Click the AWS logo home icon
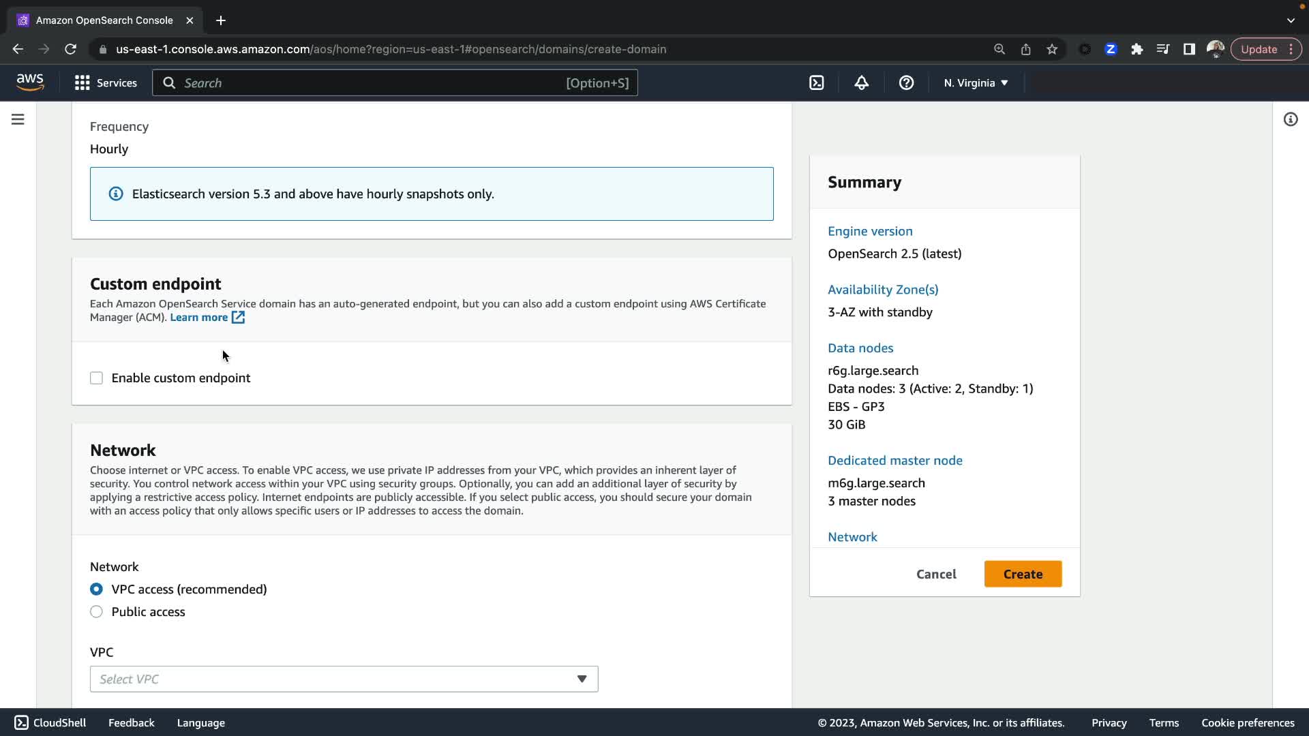The image size is (1309, 736). click(30, 82)
